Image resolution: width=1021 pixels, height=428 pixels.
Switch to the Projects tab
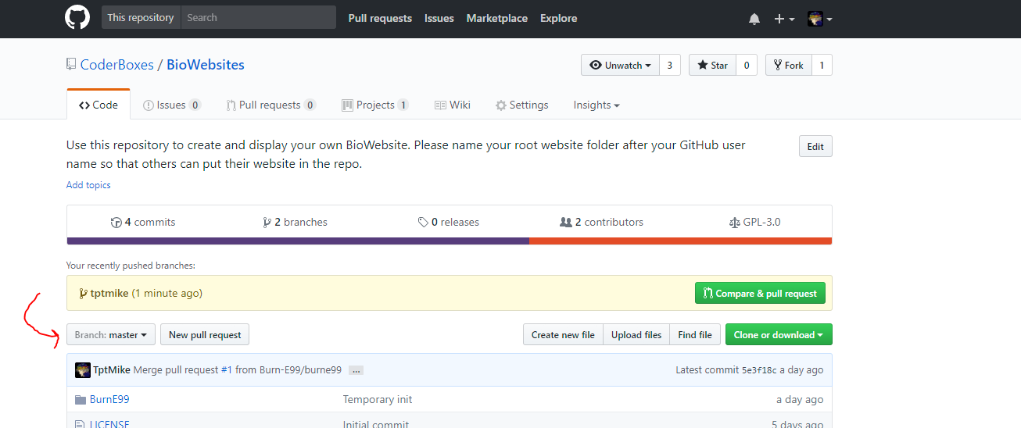pos(375,105)
